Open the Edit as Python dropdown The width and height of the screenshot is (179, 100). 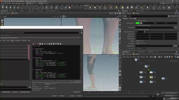pyautogui.click(x=51, y=84)
